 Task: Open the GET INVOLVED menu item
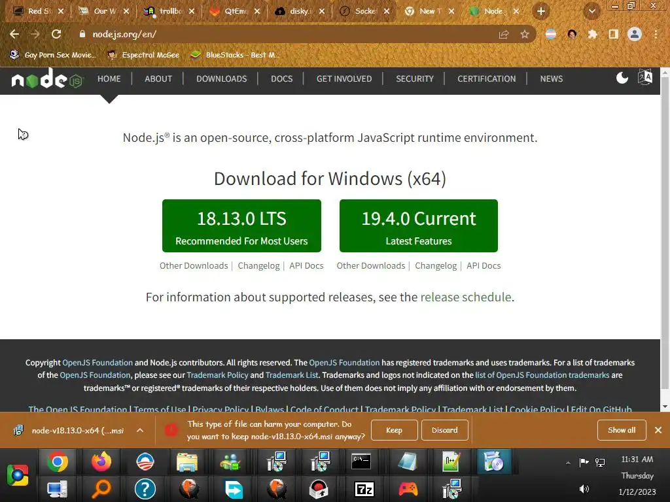coord(344,78)
